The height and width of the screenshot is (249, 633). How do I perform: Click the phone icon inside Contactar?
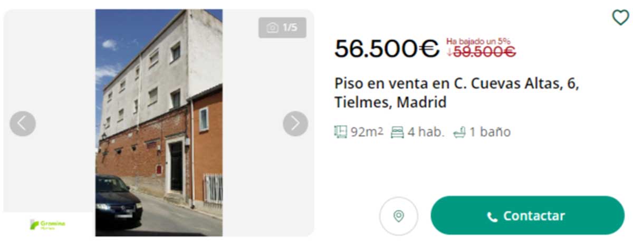[x=492, y=217]
